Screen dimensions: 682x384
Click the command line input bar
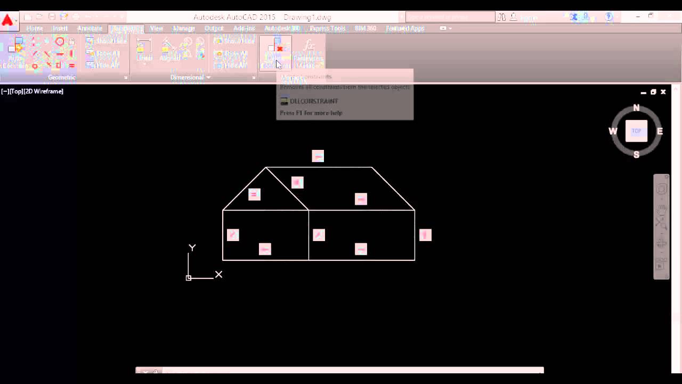352,371
